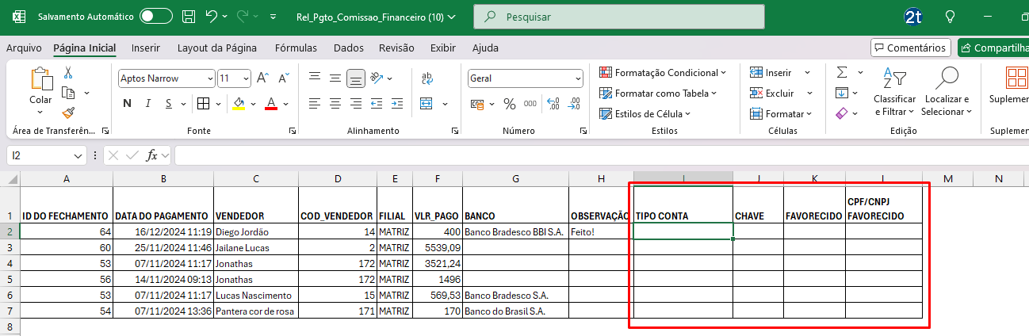Click the Center horizontal alignment icon

(335, 104)
